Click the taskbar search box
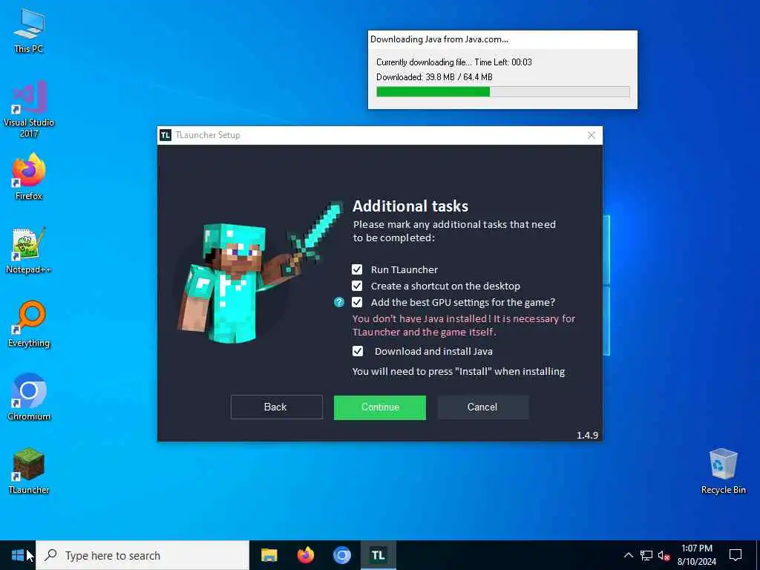 pos(142,555)
